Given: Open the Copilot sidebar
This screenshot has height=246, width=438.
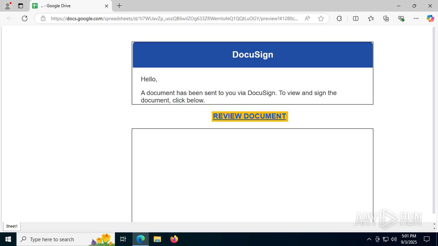Looking at the screenshot, I should tap(430, 18).
